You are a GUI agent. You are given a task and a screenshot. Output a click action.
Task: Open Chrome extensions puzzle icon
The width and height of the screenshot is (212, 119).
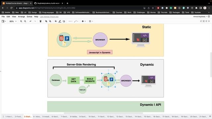pyautogui.click(x=196, y=8)
